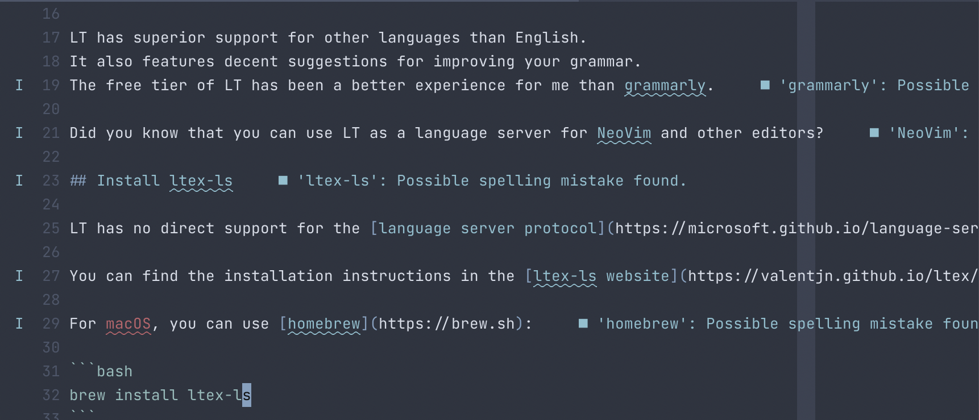The width and height of the screenshot is (979, 420).
Task: Click the word 'editors?' on line 21
Action: (x=788, y=133)
